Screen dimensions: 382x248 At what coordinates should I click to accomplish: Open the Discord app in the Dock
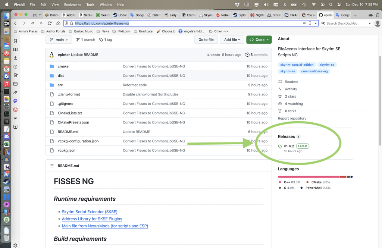coord(6,136)
